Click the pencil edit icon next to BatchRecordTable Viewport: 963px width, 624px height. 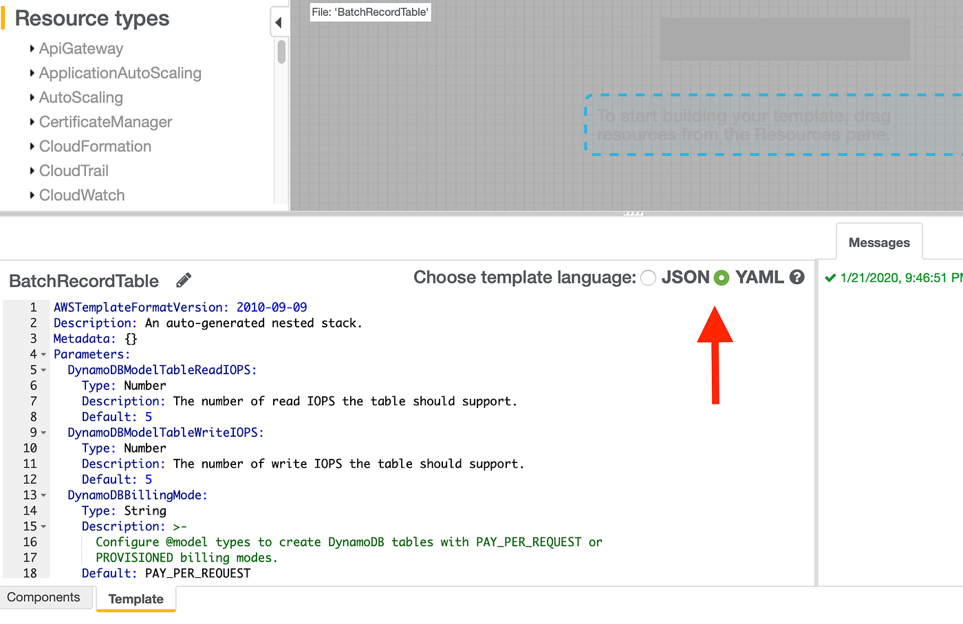click(182, 280)
